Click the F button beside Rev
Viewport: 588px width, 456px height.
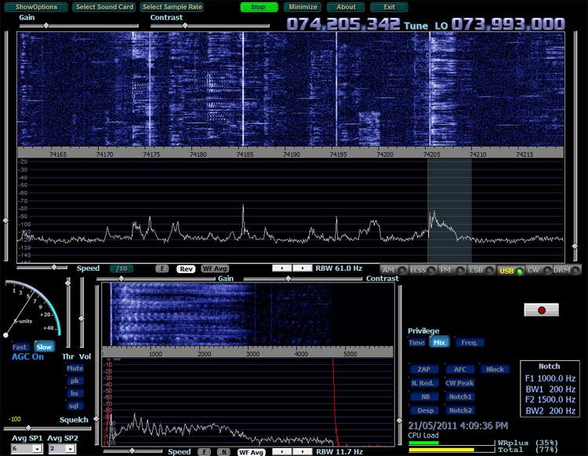[162, 268]
